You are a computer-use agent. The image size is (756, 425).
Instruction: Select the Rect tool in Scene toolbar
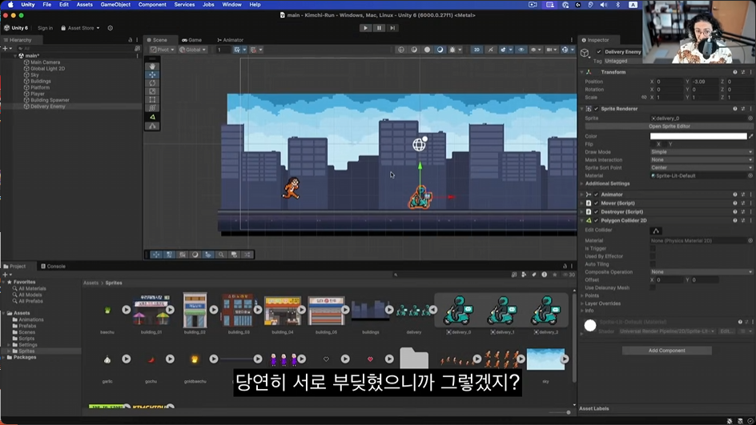point(152,99)
